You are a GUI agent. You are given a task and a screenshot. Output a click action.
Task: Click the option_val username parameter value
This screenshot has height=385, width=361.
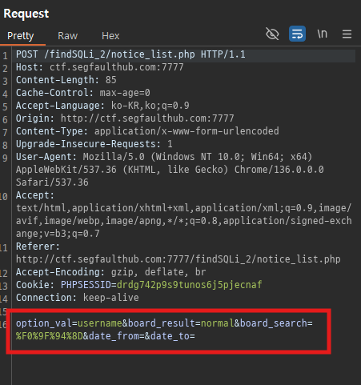(100, 323)
